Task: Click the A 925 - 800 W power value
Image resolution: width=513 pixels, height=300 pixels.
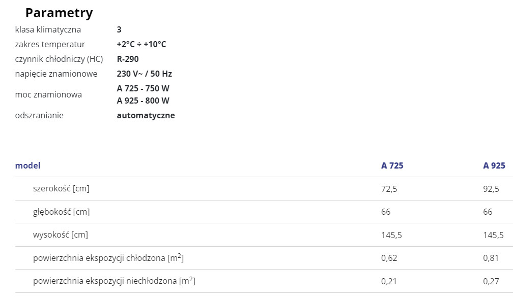Action: [143, 101]
